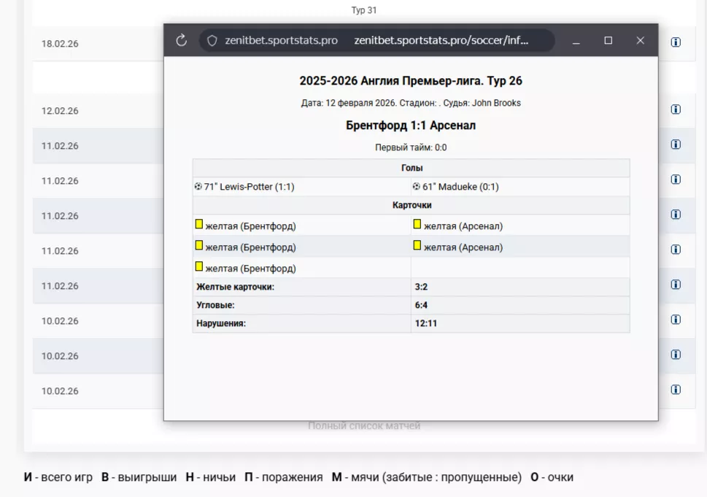Click the site security shield icon
Viewport: 707px width, 497px height.
coord(212,41)
